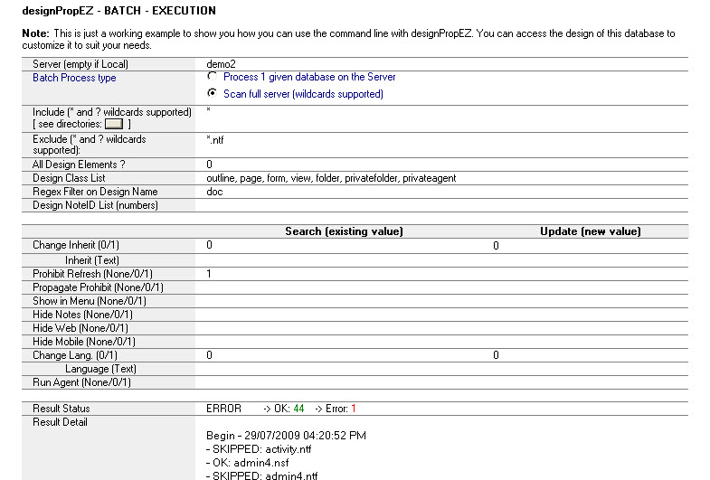Click the Change Inherit update value

tap(496, 245)
